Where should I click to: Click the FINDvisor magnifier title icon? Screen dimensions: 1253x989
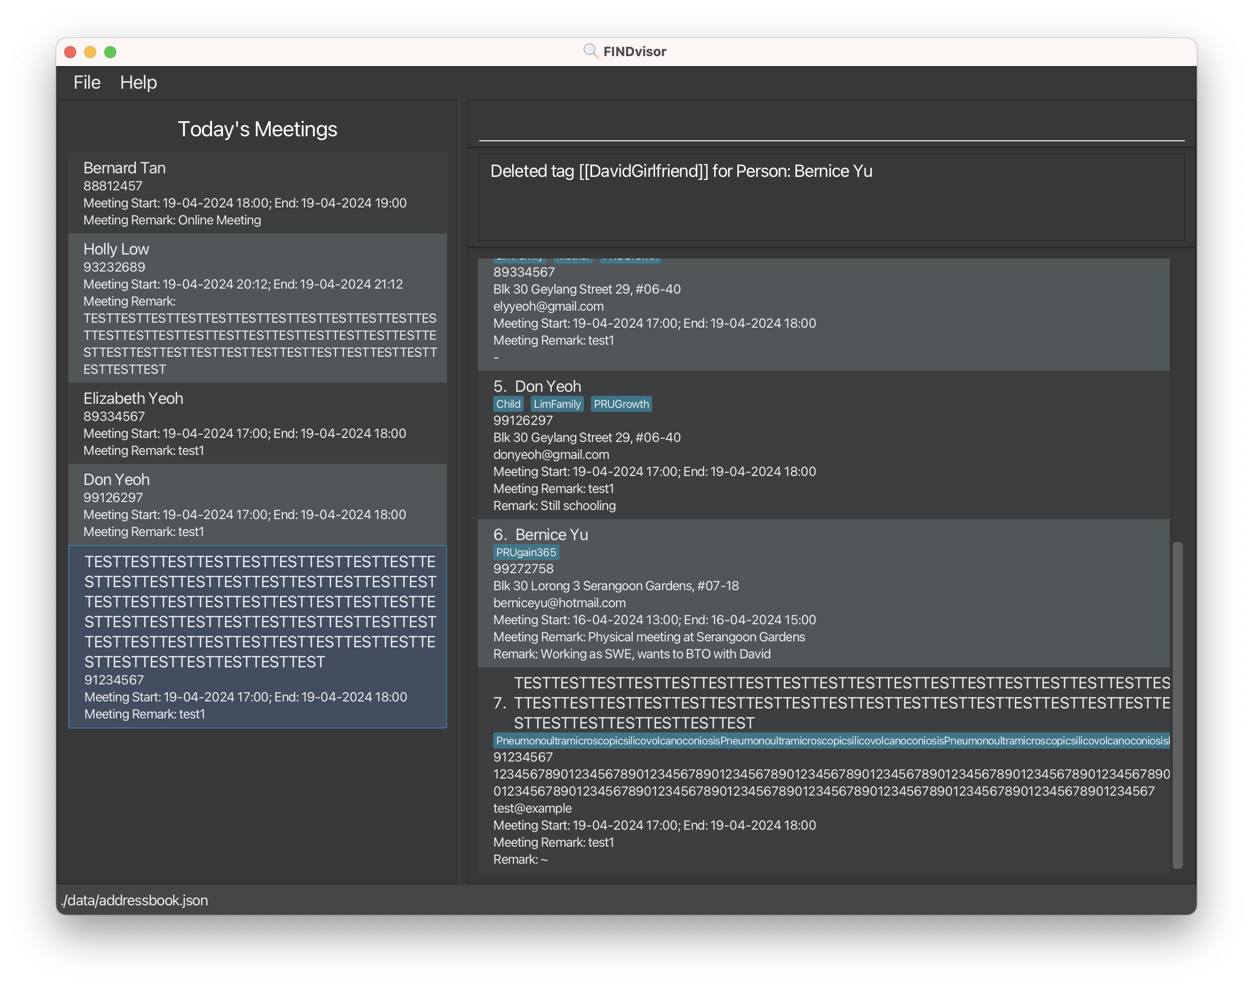pos(590,51)
